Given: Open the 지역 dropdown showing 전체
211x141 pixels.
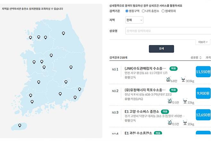Looking at the screenshot, I should coord(134,20).
